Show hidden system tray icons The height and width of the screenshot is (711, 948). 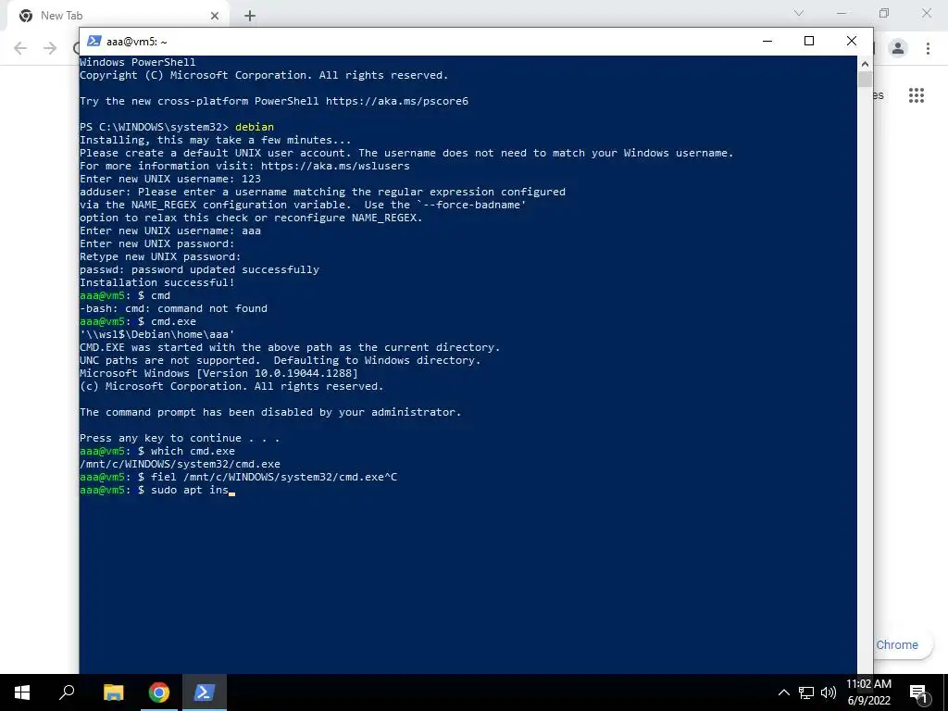click(x=783, y=692)
